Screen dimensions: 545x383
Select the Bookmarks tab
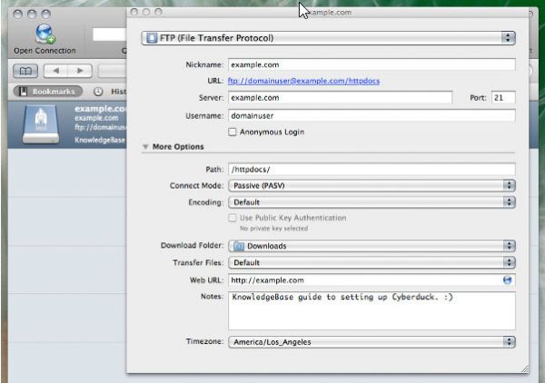point(48,92)
